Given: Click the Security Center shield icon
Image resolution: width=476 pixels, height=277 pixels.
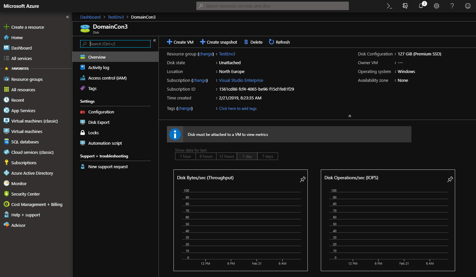Looking at the screenshot, I should point(6,194).
